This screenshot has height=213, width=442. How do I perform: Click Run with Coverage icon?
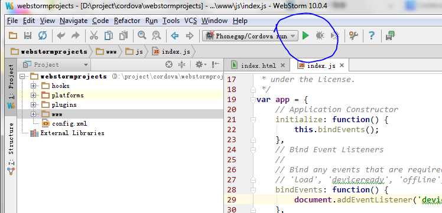tap(334, 36)
